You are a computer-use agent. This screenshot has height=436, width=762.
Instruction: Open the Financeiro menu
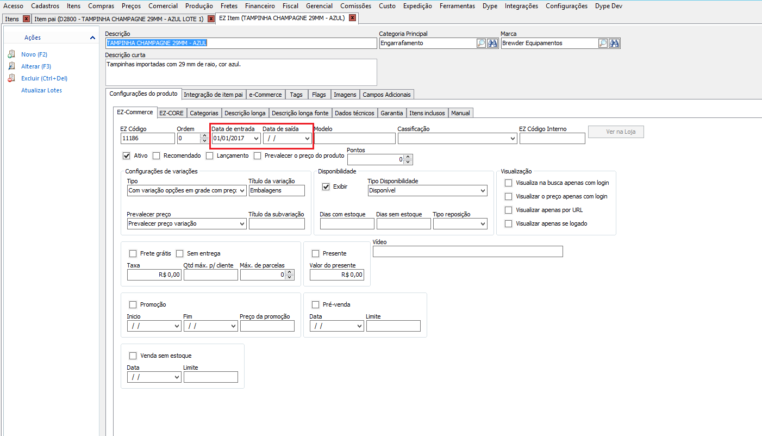pyautogui.click(x=260, y=6)
